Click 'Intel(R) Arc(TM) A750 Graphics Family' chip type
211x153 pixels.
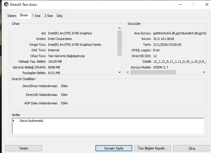pyautogui.click(x=75, y=45)
